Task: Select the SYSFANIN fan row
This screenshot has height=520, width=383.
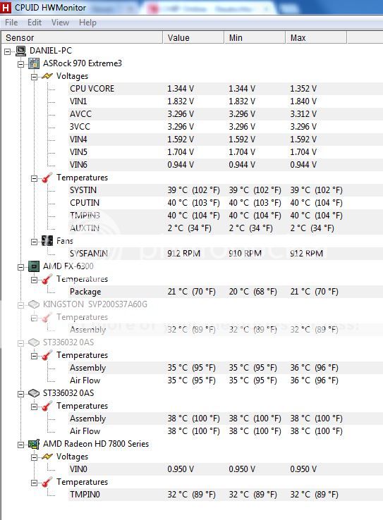Action: click(225, 254)
